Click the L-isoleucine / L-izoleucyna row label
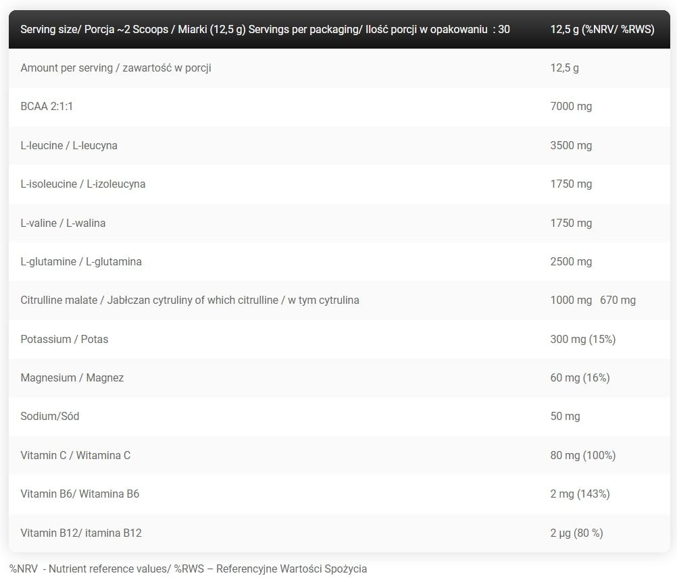 pyautogui.click(x=83, y=184)
